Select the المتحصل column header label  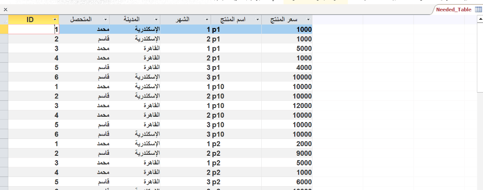(81, 19)
